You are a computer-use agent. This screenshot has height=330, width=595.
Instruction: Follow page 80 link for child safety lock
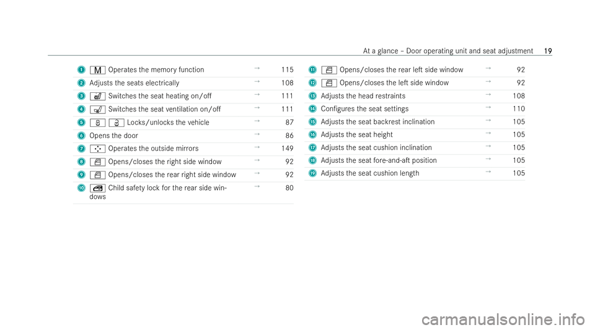(x=288, y=188)
